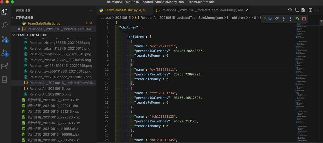Click Continue in the debug toolbar
This screenshot has height=143, width=323.
pos(270,19)
